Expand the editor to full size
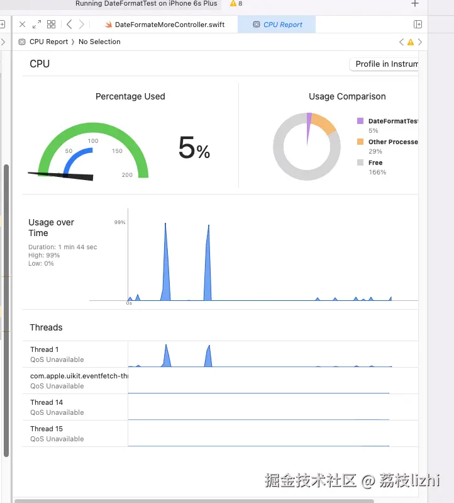The height and width of the screenshot is (503, 454). click(x=36, y=25)
